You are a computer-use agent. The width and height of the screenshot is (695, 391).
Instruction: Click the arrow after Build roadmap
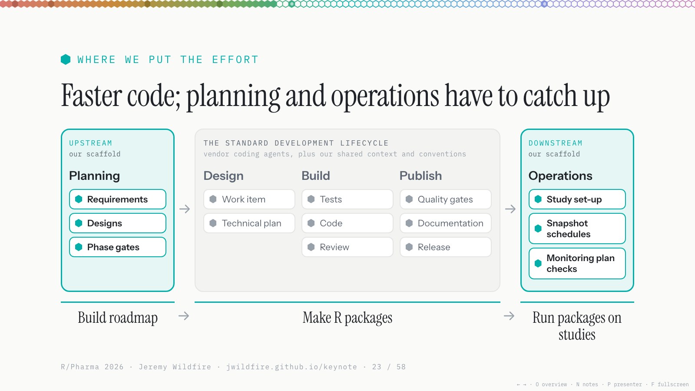pos(184,316)
